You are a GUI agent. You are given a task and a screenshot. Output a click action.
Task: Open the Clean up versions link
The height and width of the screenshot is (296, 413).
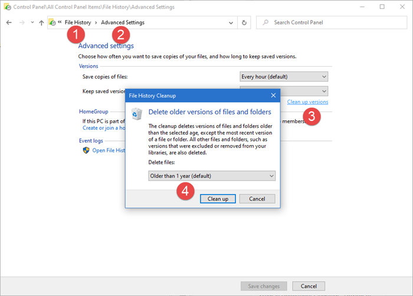(x=307, y=102)
